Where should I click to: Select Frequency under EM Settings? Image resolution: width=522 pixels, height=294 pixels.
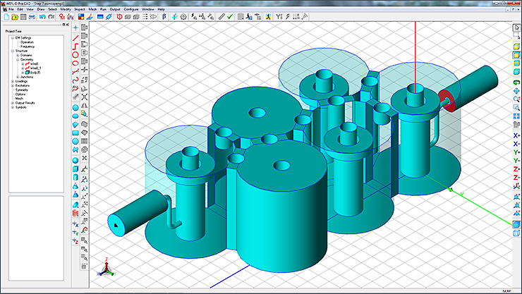point(27,47)
